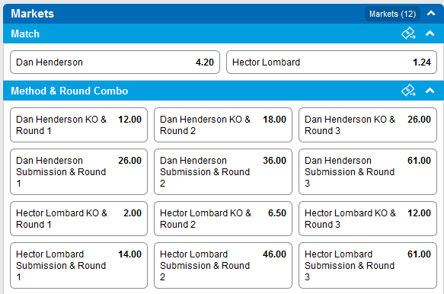Select Hector Lombard Submission & Round 1
Screen dimensions: 444x294
pyautogui.click(x=78, y=265)
